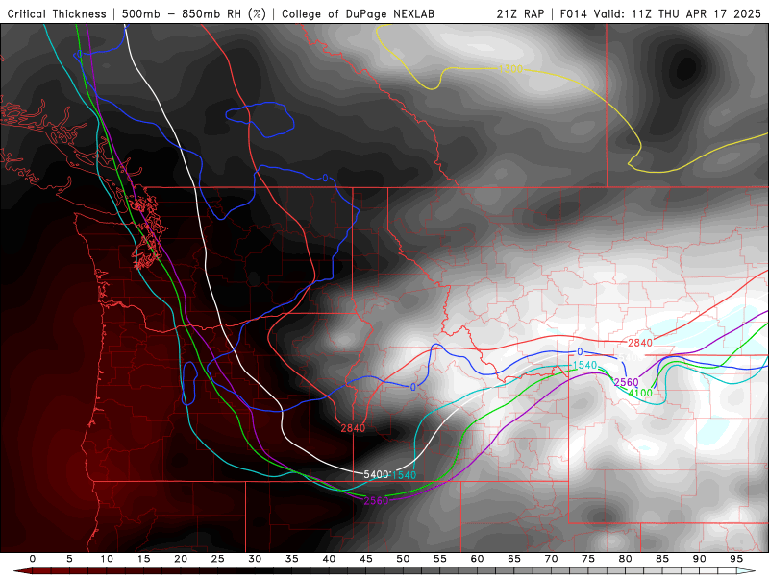This screenshot has width=769, height=576.
Task: Select the "F014 Valid: 11Z THU APR 17 2025" text
Action: [660, 13]
